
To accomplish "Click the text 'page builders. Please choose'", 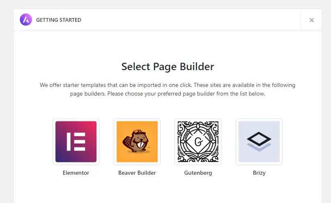I will pos(168,94).
